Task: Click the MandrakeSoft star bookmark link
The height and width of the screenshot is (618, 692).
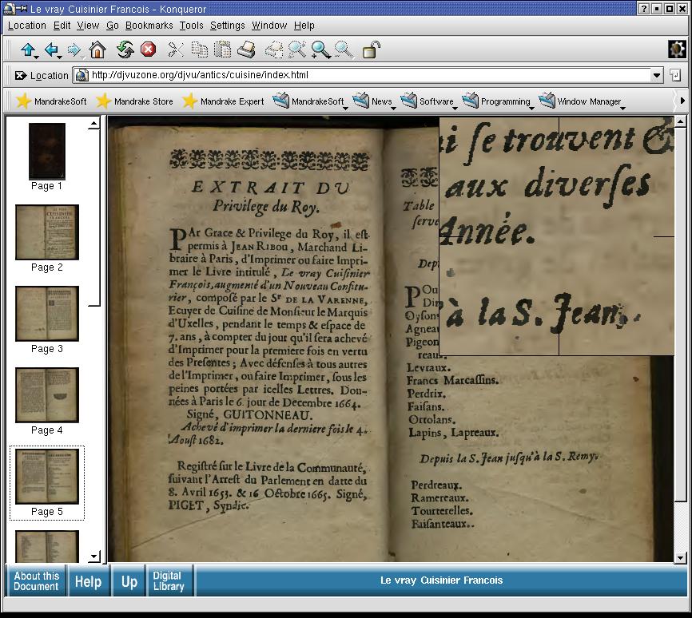Action: (x=51, y=101)
